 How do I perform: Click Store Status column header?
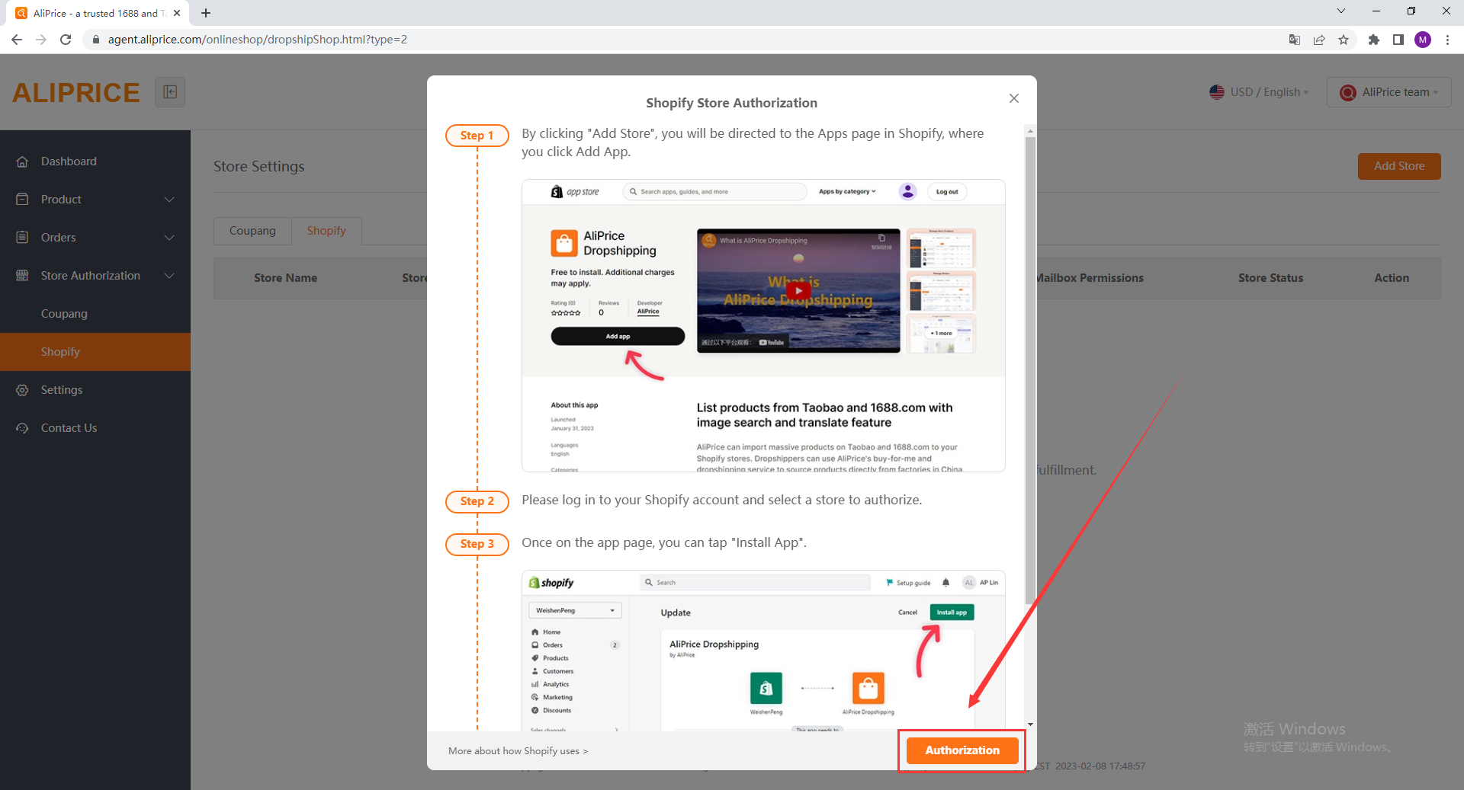point(1270,278)
